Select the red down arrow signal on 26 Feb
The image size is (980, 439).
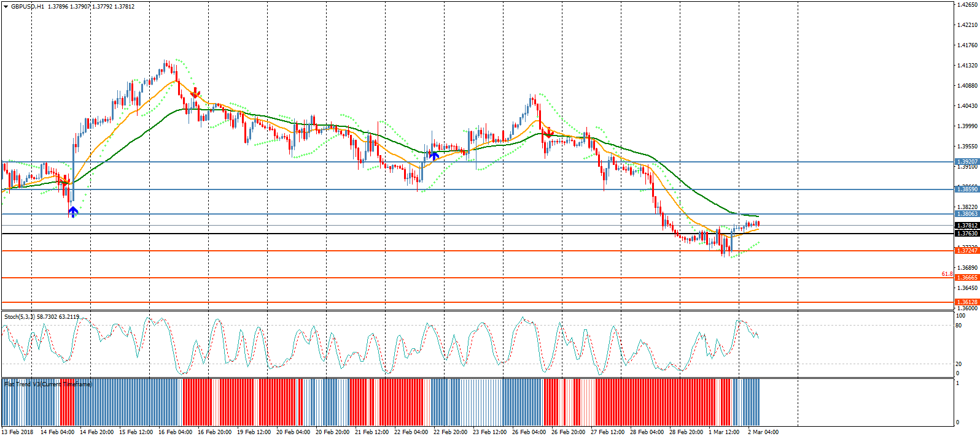(x=548, y=133)
